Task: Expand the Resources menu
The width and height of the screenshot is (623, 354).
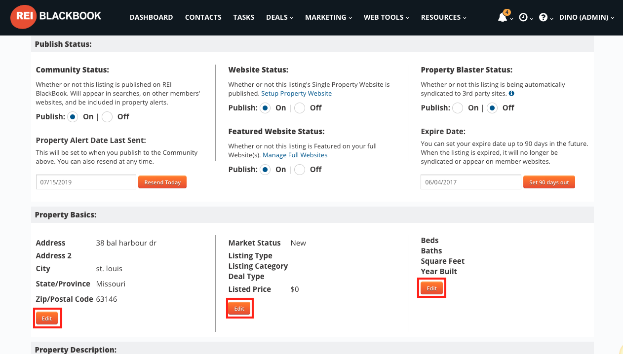Action: point(444,17)
